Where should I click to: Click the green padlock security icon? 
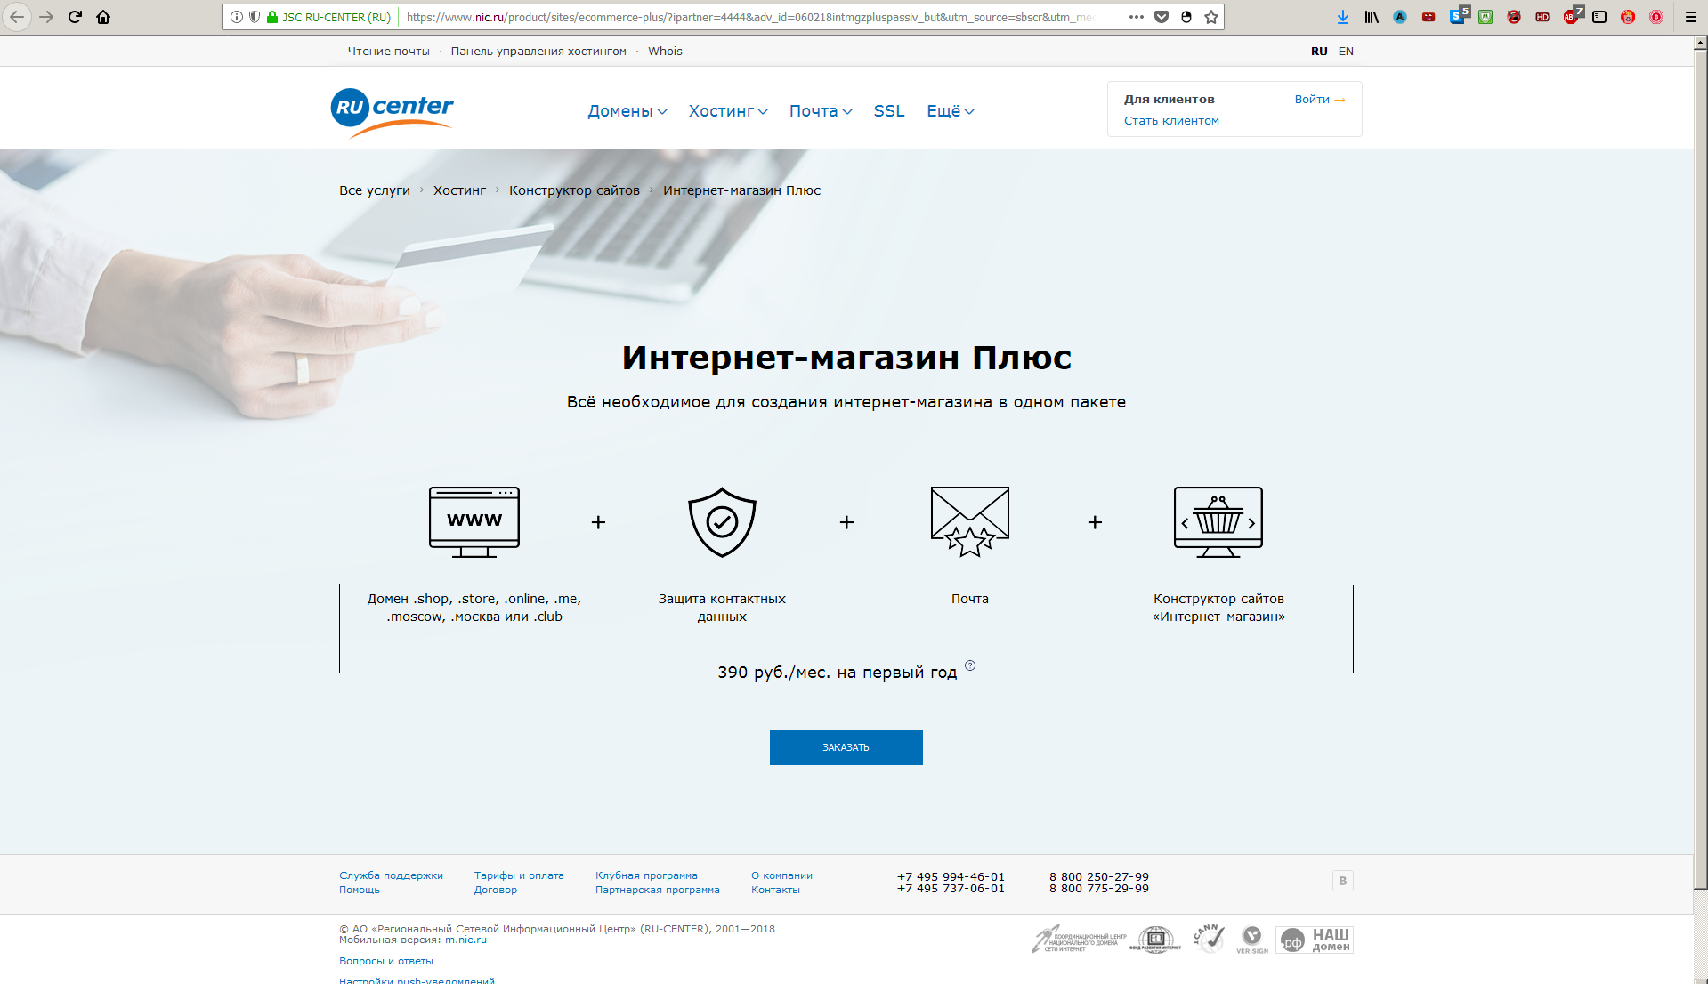(x=272, y=17)
